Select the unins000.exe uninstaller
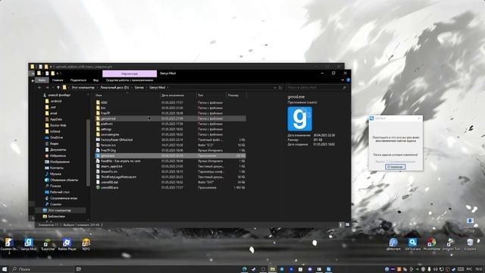Image resolution: width=485 pixels, height=273 pixels. pos(171,187)
